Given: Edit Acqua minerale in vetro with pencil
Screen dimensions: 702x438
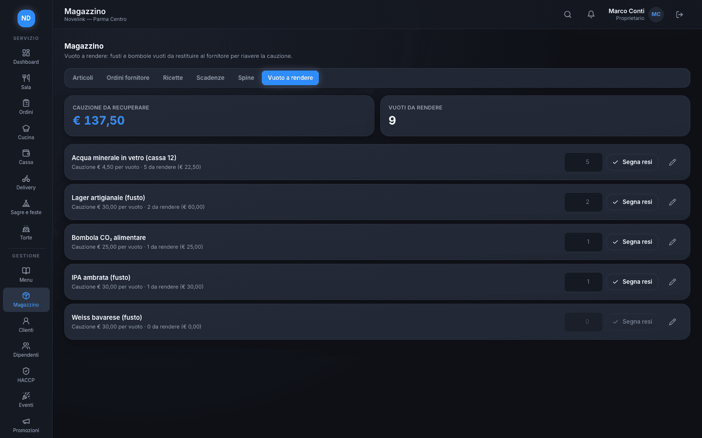Looking at the screenshot, I should pyautogui.click(x=672, y=162).
